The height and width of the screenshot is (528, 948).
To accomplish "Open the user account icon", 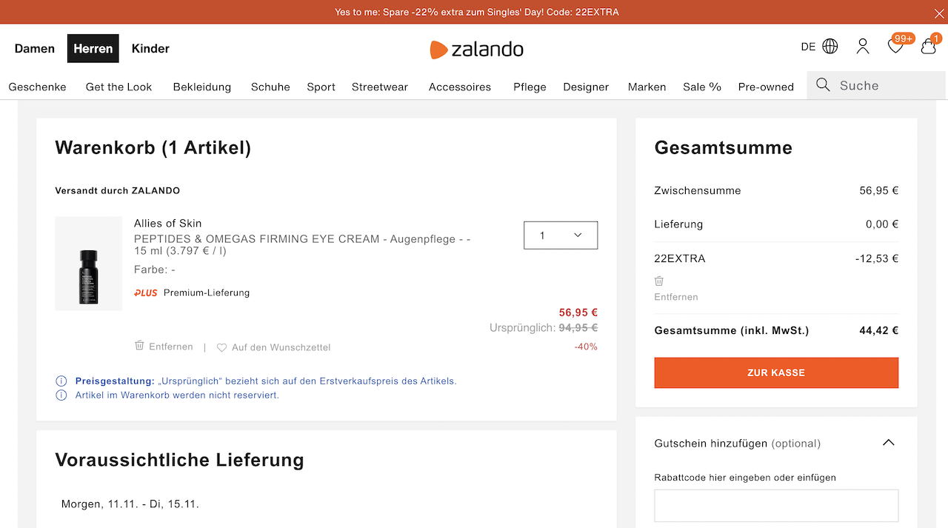I will coord(863,47).
